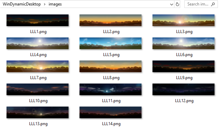Select the LLL9.png thumbnail
Image resolution: width=221 pixels, height=132 pixels.
pyautogui.click(x=184, y=66)
